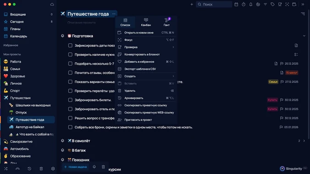Check off task Забронировать отель
Screen dimensions: 310x174
[70, 109]
